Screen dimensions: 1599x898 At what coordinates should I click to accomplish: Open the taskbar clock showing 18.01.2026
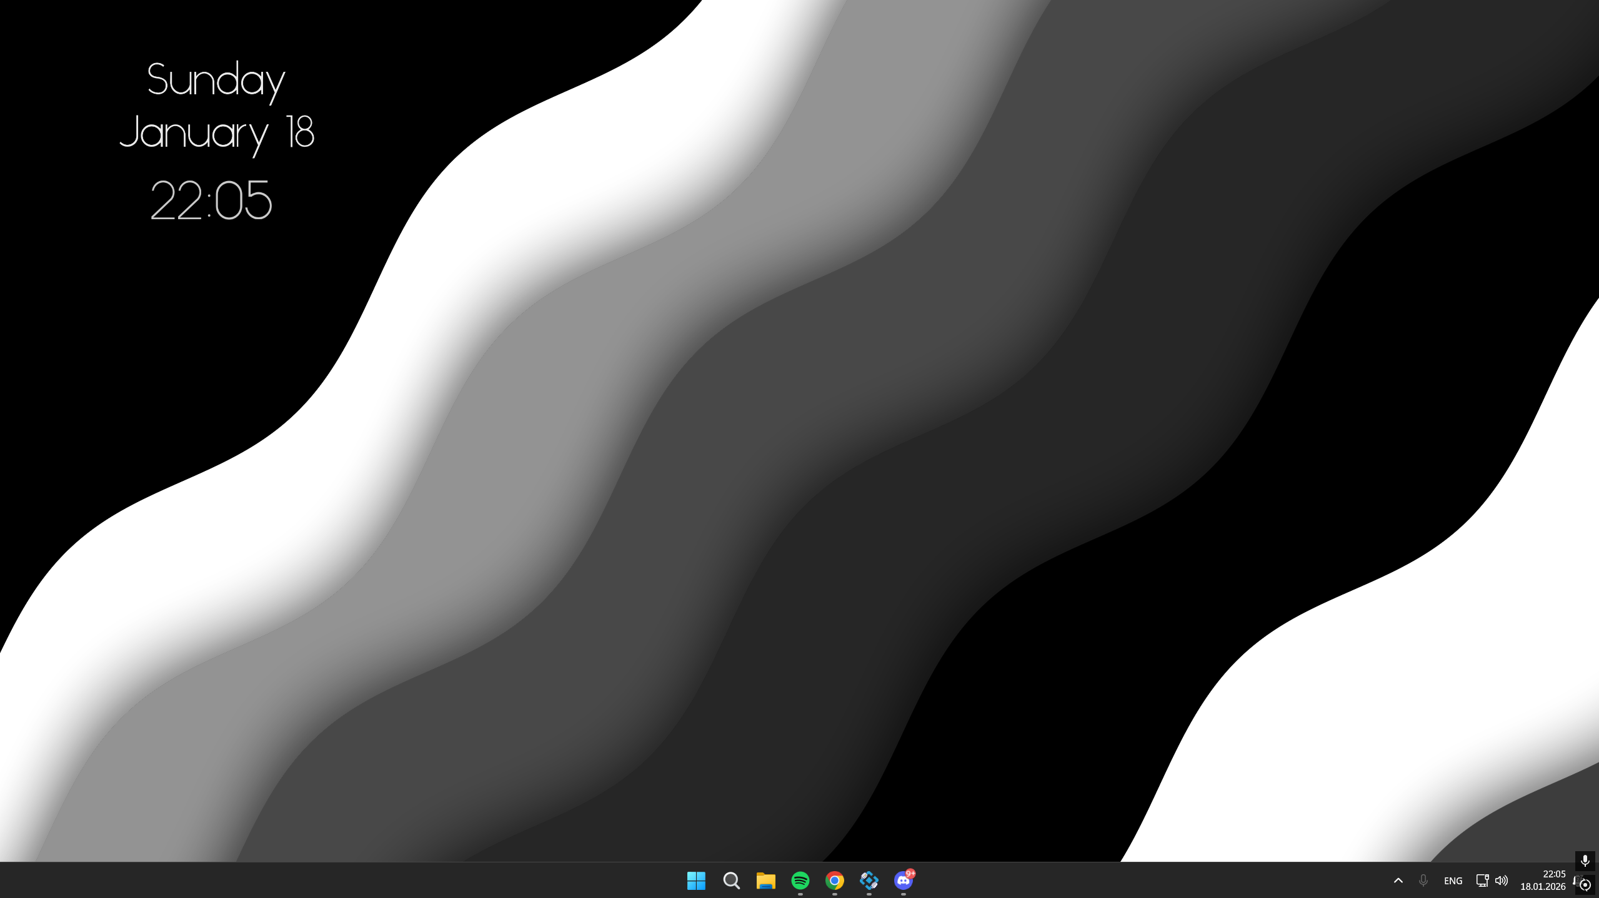(1543, 881)
